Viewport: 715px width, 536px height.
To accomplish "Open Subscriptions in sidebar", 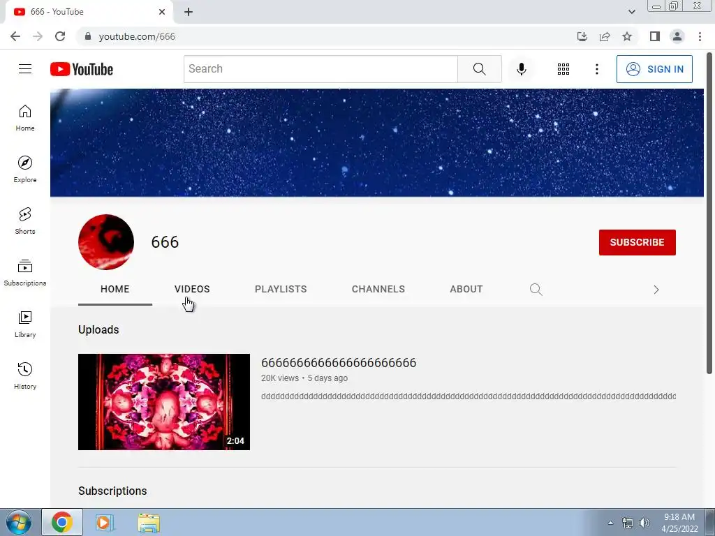I will (25, 273).
